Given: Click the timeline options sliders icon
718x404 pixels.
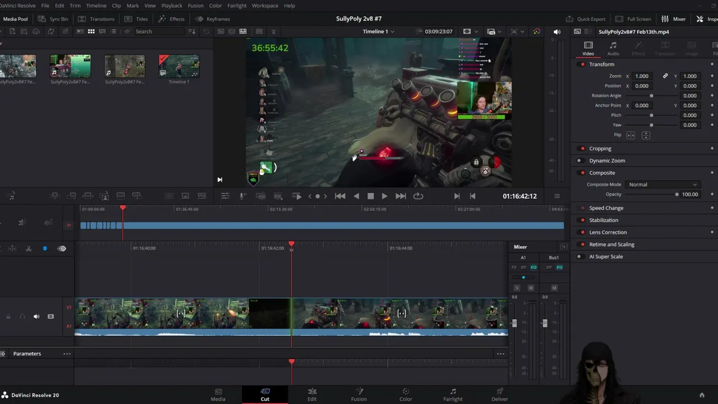Looking at the screenshot, I should 225,196.
